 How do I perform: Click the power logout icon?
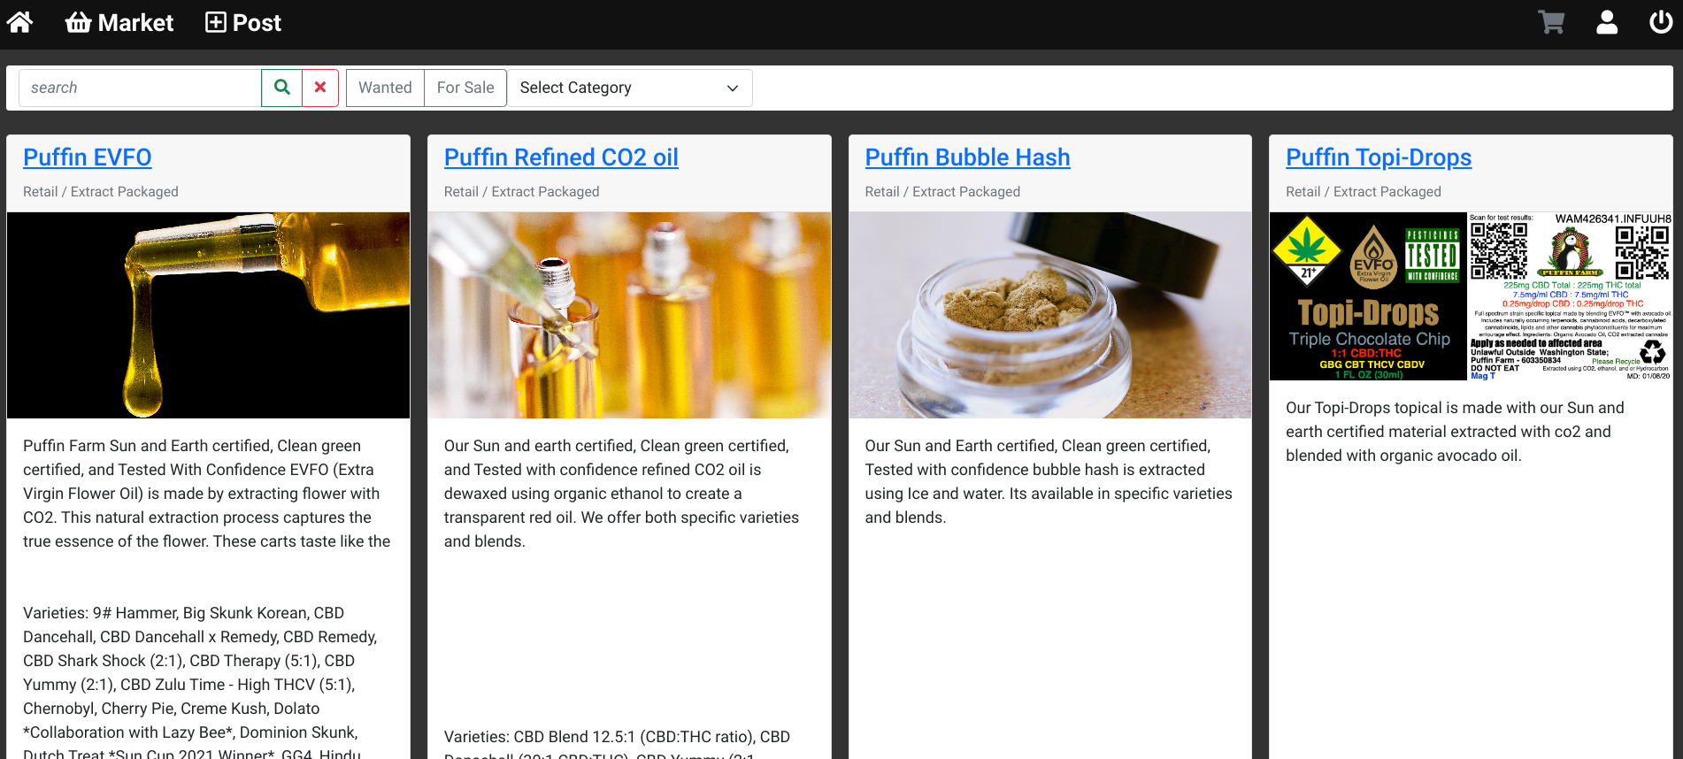tap(1661, 22)
